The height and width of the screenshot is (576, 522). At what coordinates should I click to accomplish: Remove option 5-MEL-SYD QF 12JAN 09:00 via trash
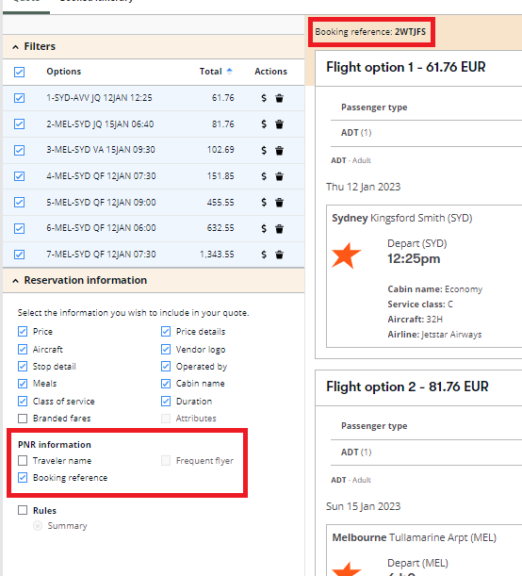tap(279, 203)
